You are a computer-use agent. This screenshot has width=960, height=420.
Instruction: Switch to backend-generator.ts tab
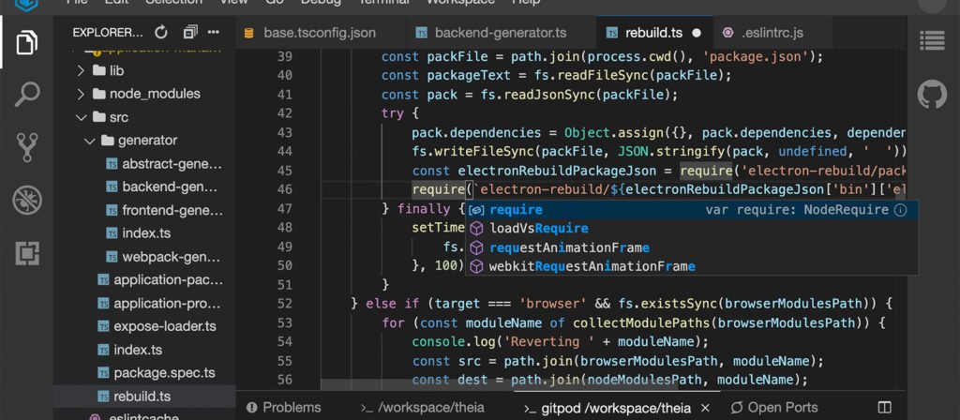[501, 33]
